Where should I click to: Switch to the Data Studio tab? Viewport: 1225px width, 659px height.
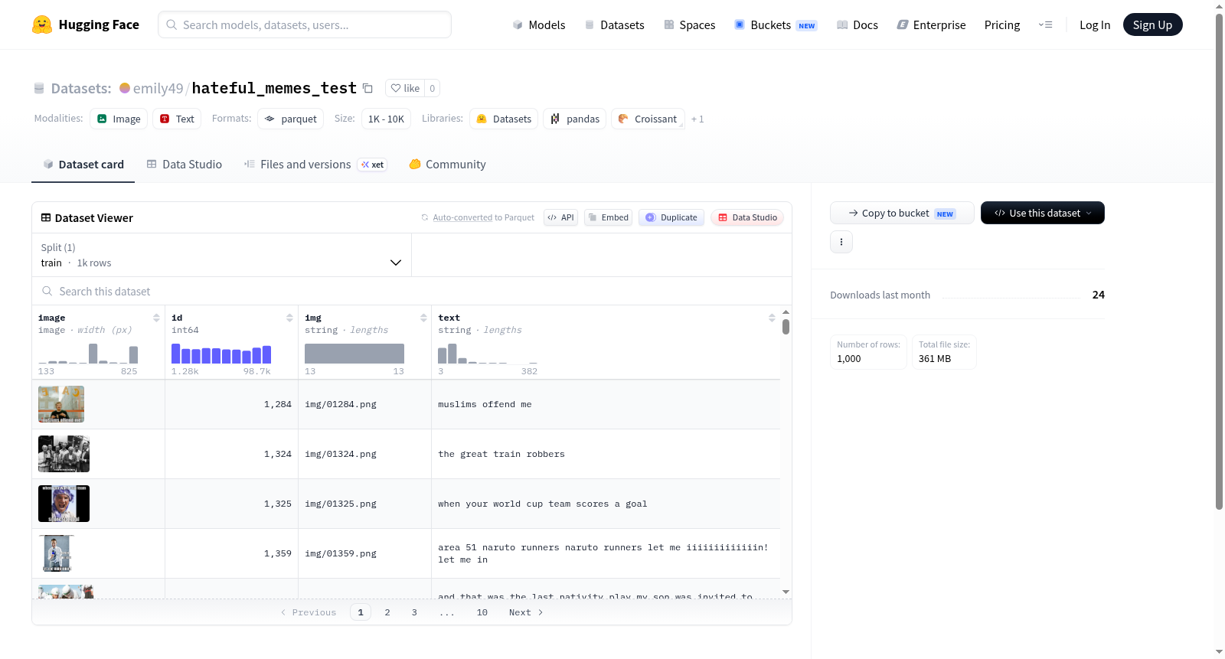click(185, 165)
